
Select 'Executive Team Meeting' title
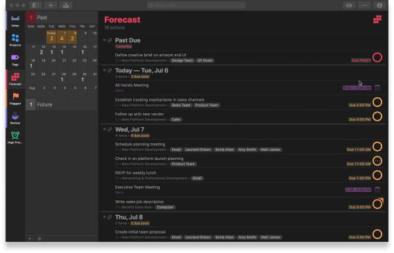coord(137,187)
